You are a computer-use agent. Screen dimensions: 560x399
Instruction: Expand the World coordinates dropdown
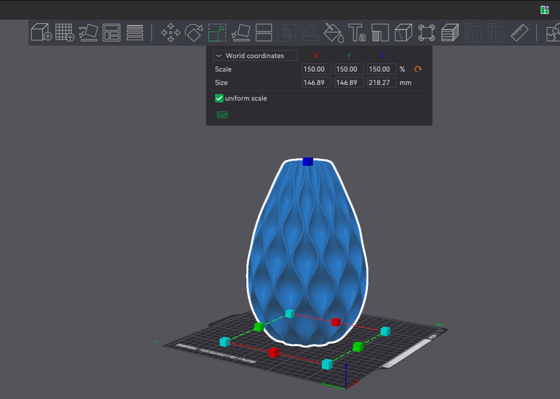pyautogui.click(x=255, y=56)
